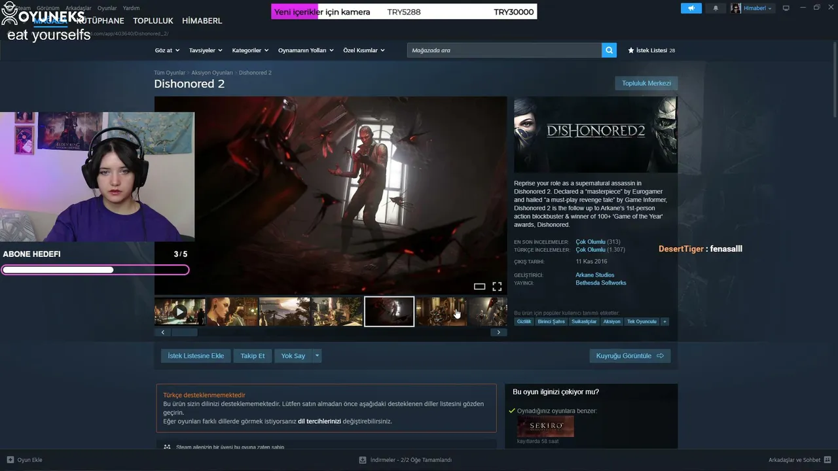Click the Himaberl profile avatar picture
Viewport: 838px width, 471px height.
coord(736,8)
